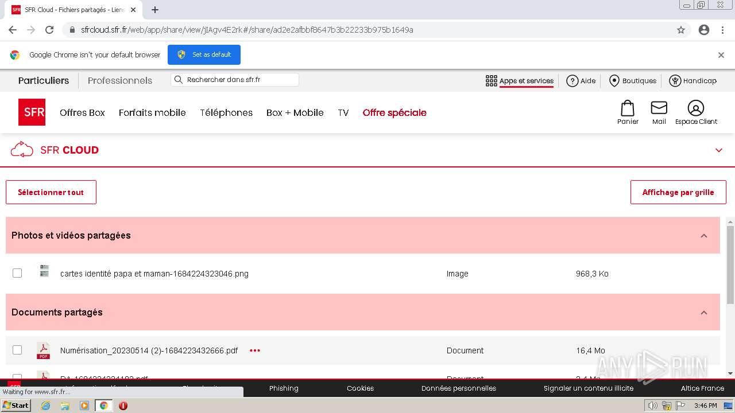Go back with the browser back arrow
Viewport: 735px width, 413px height.
pos(13,30)
